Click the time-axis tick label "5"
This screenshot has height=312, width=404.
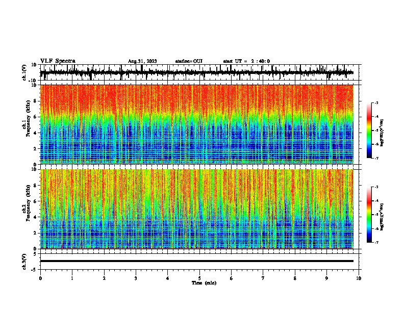point(199,278)
